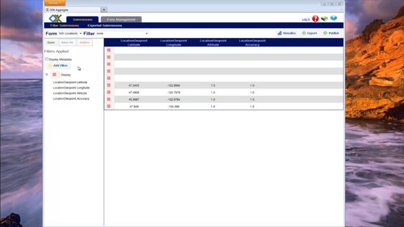Click the Delete filter button
The width and height of the screenshot is (404, 227).
pyautogui.click(x=84, y=42)
